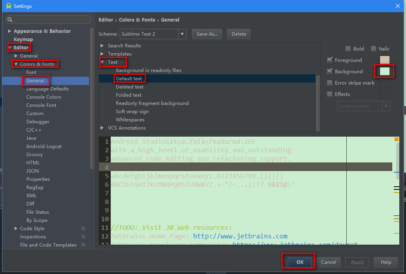Enable the Effects checkbox
Viewport: 406px width, 274px height.
329,94
